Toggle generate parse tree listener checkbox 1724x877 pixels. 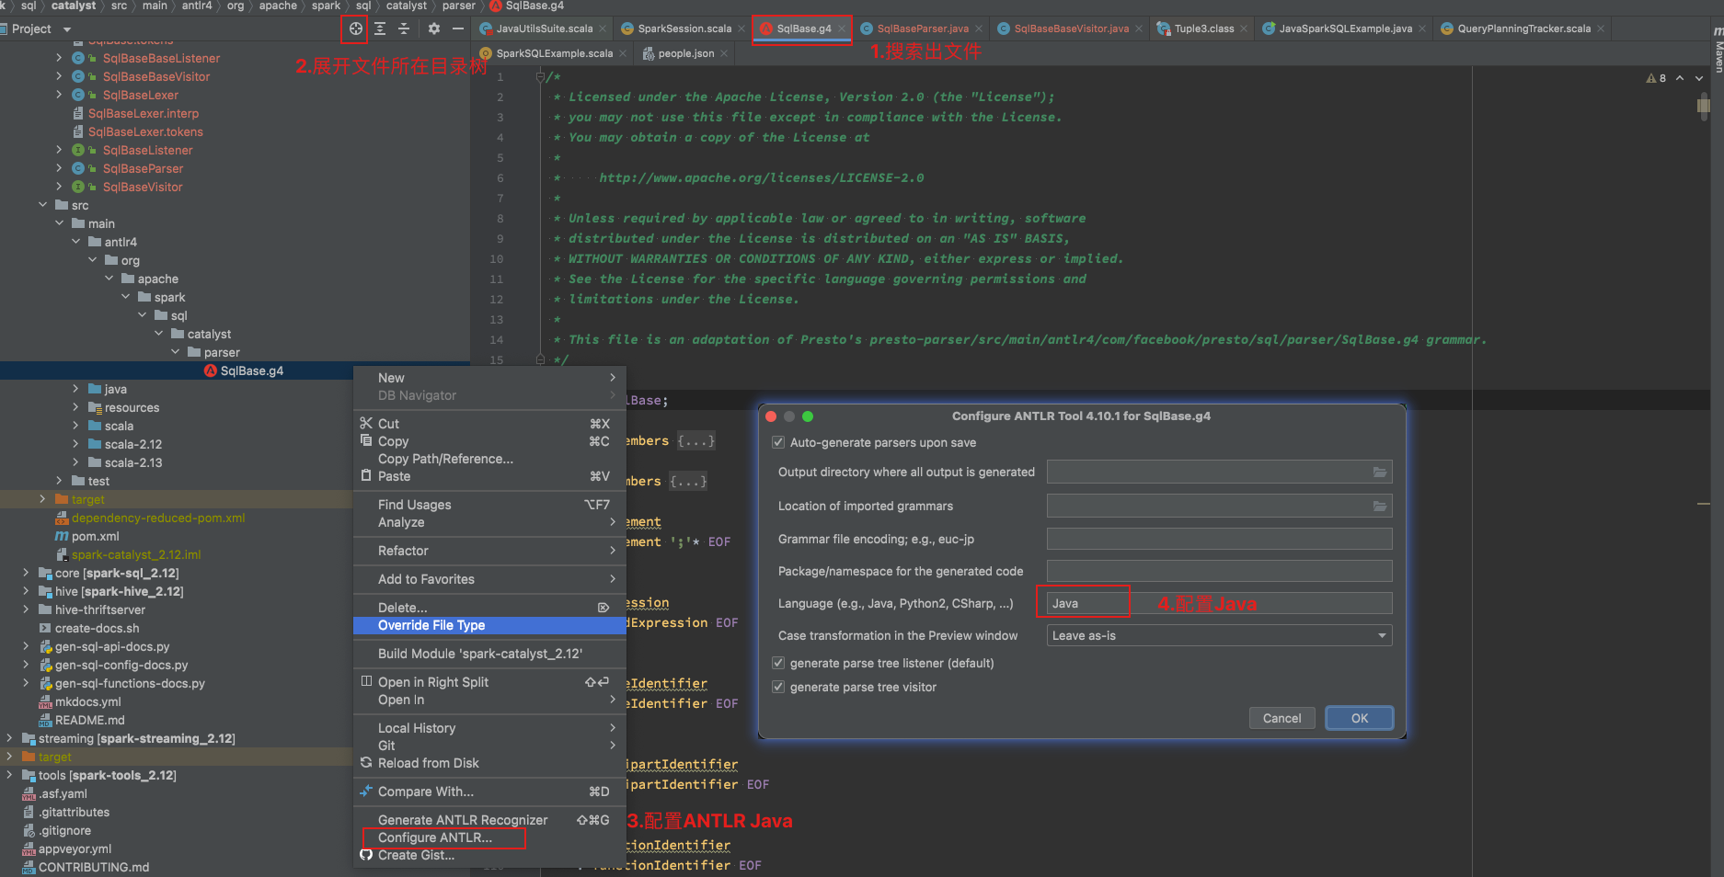coord(778,663)
